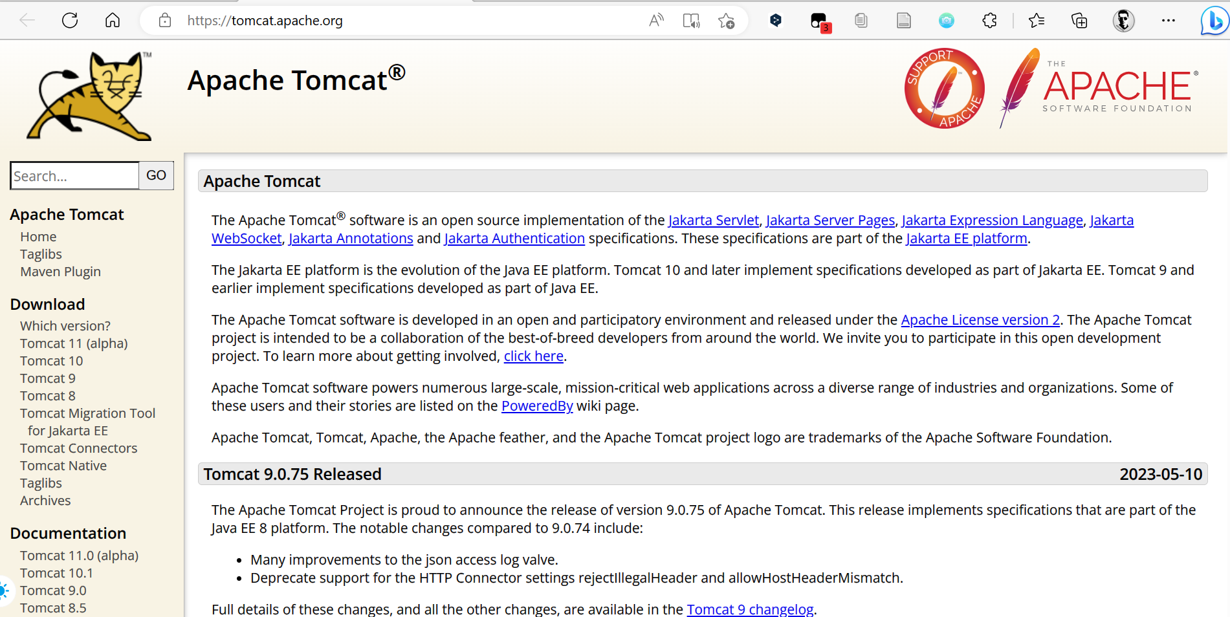
Task: Open the Tomcat 9 changelog link
Action: pyautogui.click(x=750, y=609)
